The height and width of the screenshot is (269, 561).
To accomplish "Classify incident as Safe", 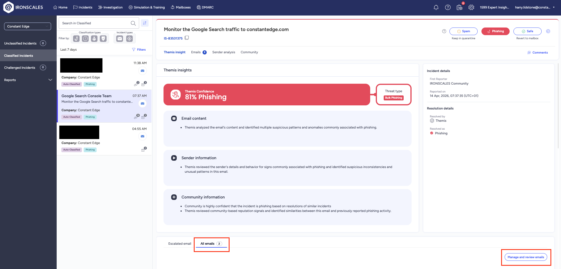I will (x=528, y=31).
